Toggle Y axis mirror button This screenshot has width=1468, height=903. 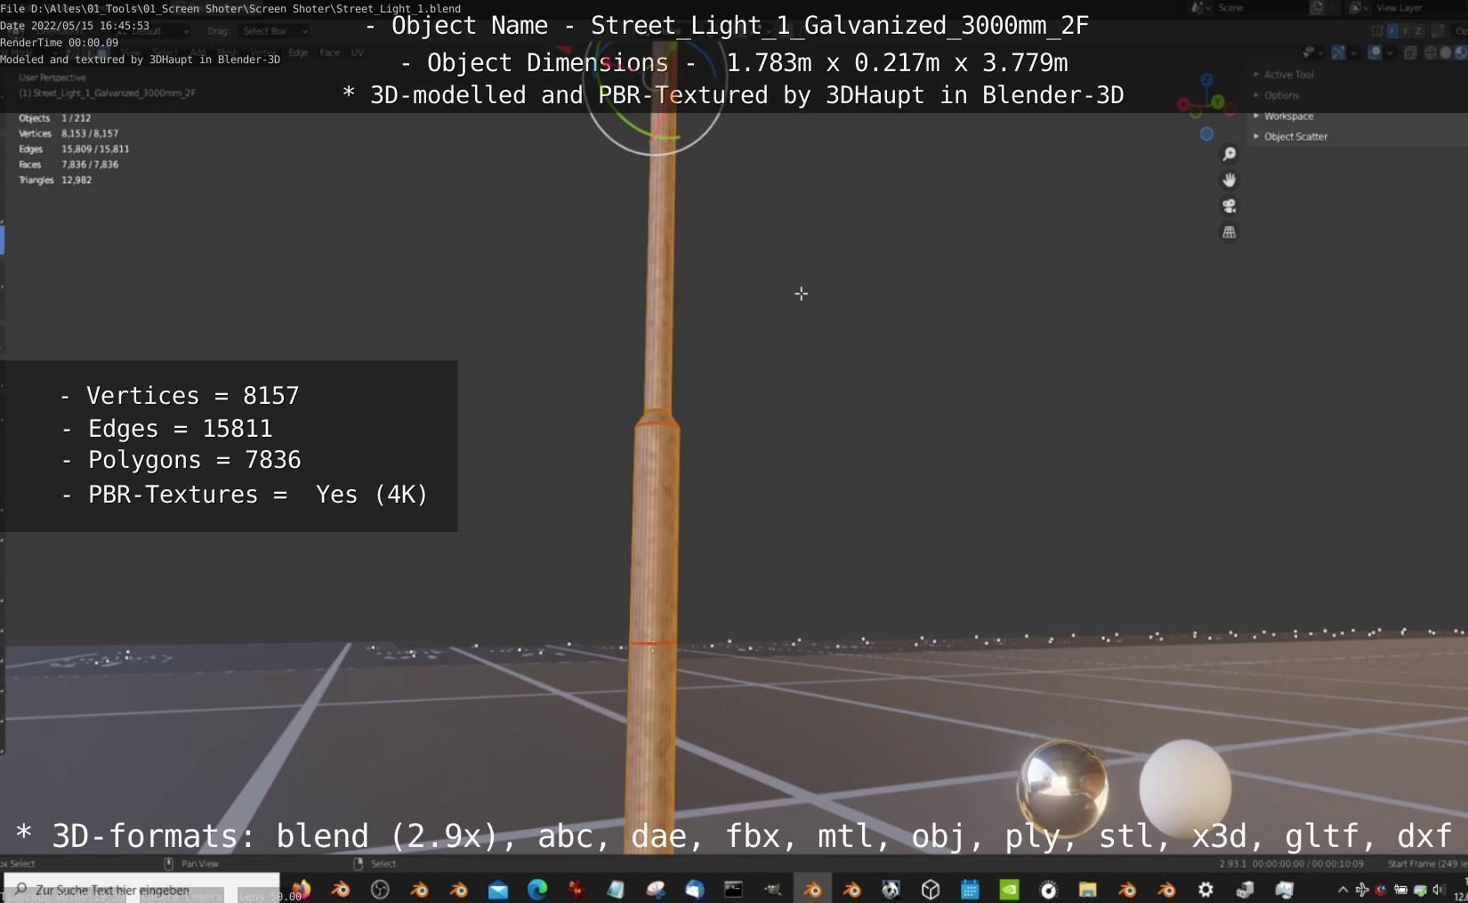(1405, 30)
